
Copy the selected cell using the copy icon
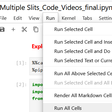tap(36, 29)
